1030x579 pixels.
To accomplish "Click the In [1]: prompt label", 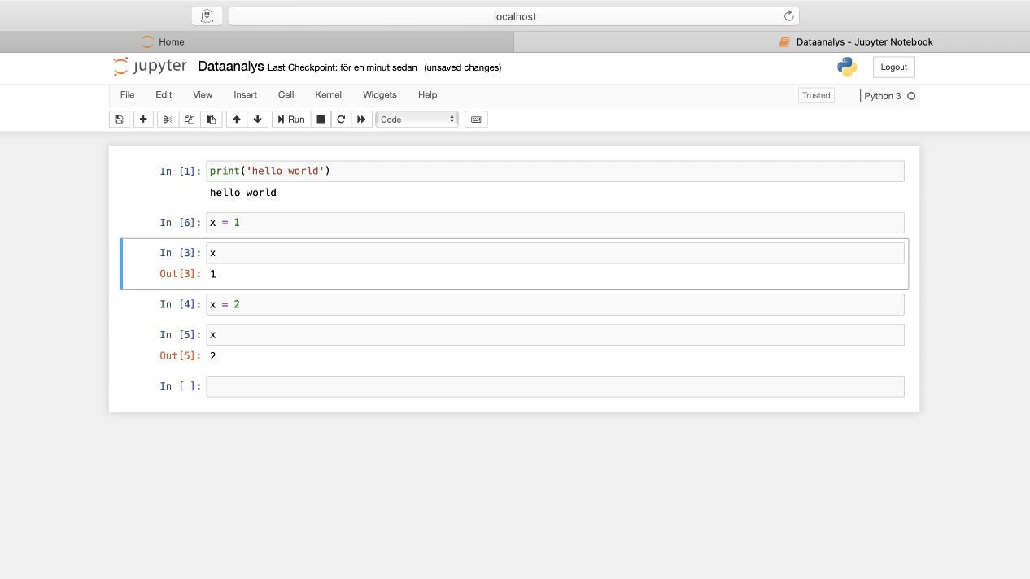I will (x=180, y=172).
